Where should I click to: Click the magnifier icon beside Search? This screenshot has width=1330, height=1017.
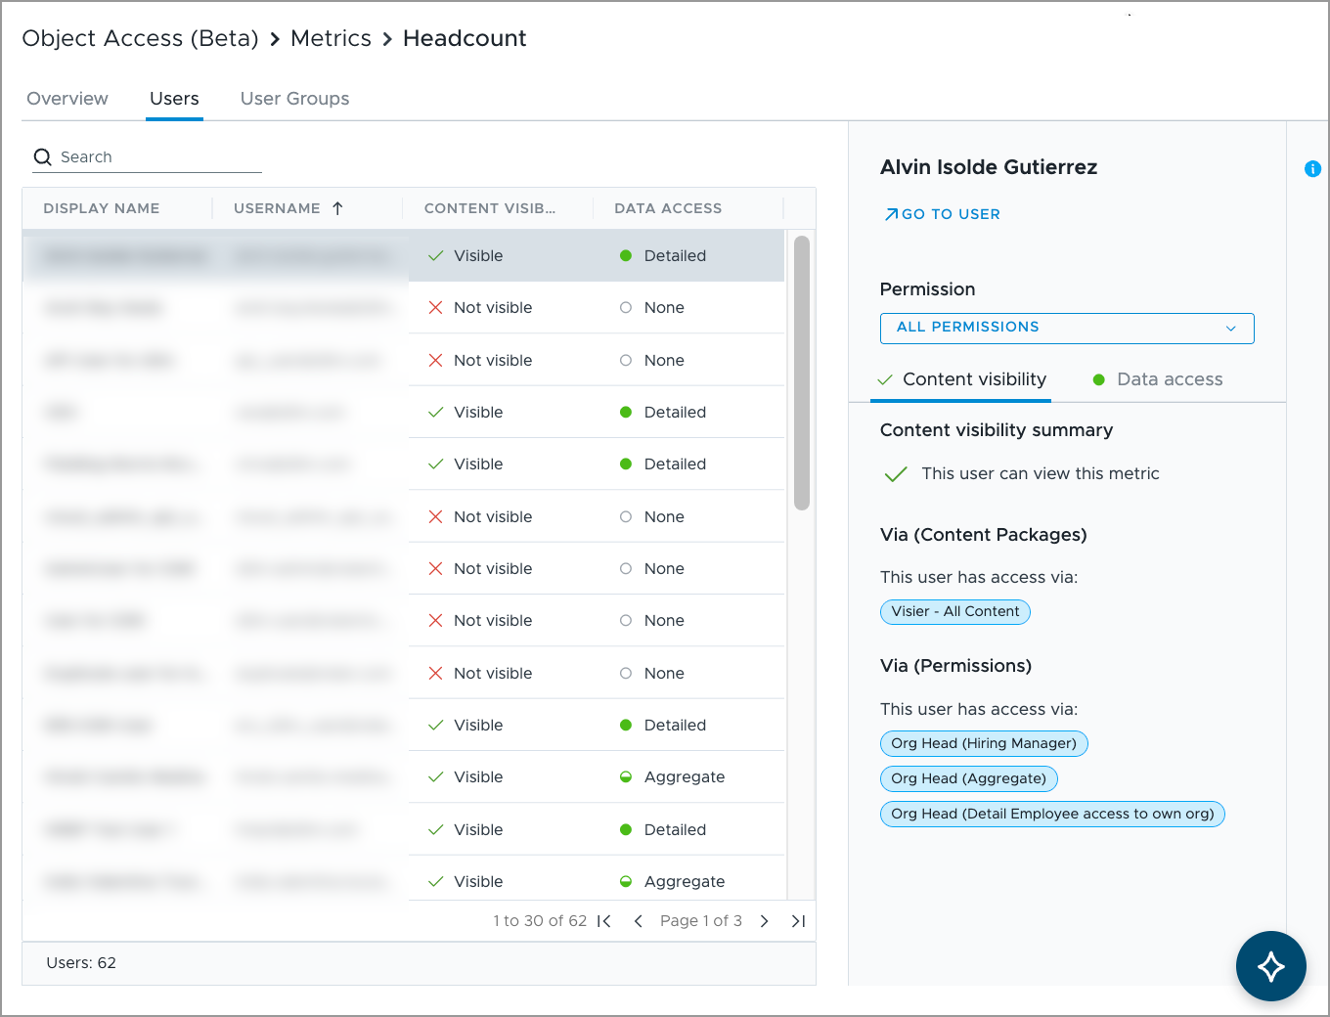tap(42, 157)
